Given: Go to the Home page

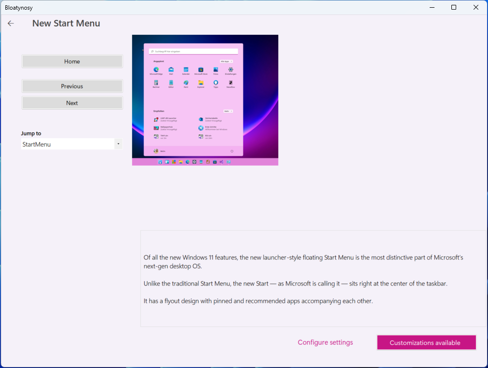Looking at the screenshot, I should [72, 61].
